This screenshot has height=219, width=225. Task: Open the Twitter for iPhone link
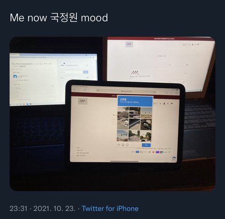110,209
